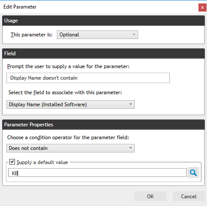Click the Edit Parameter title text
This screenshot has width=207, height=206.
(x=20, y=7)
